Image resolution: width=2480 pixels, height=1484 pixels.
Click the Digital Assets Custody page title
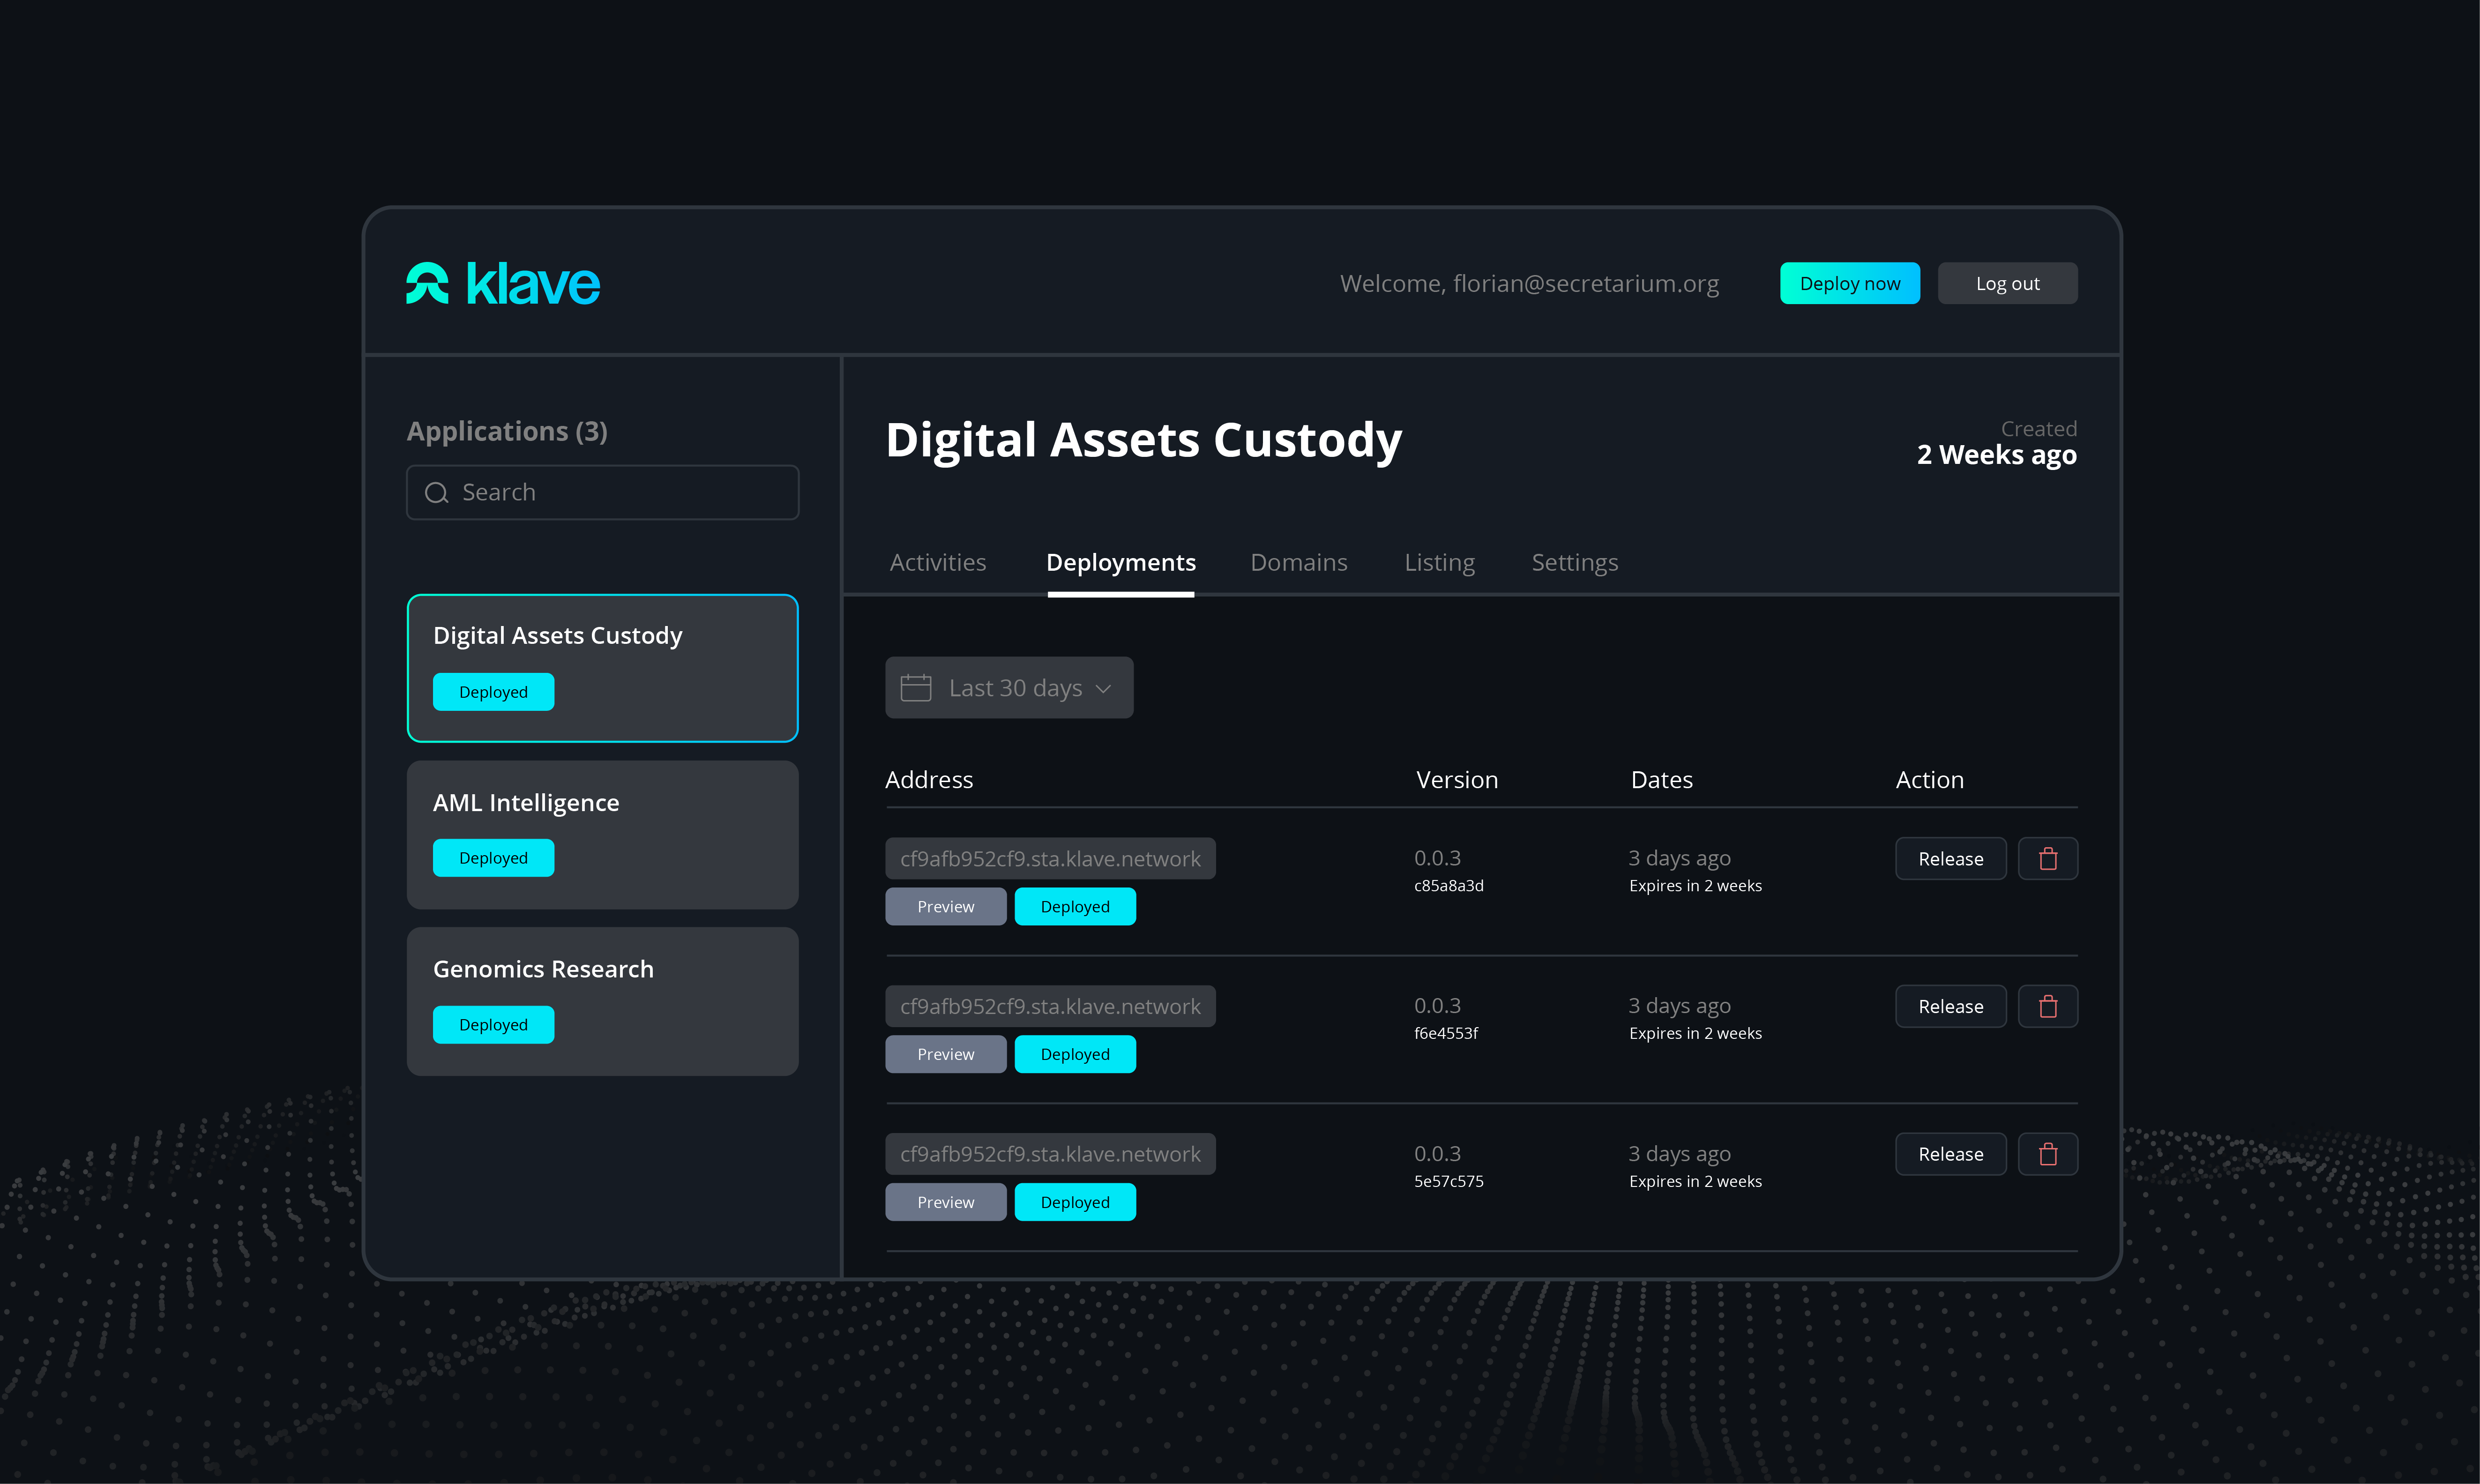click(x=1144, y=440)
